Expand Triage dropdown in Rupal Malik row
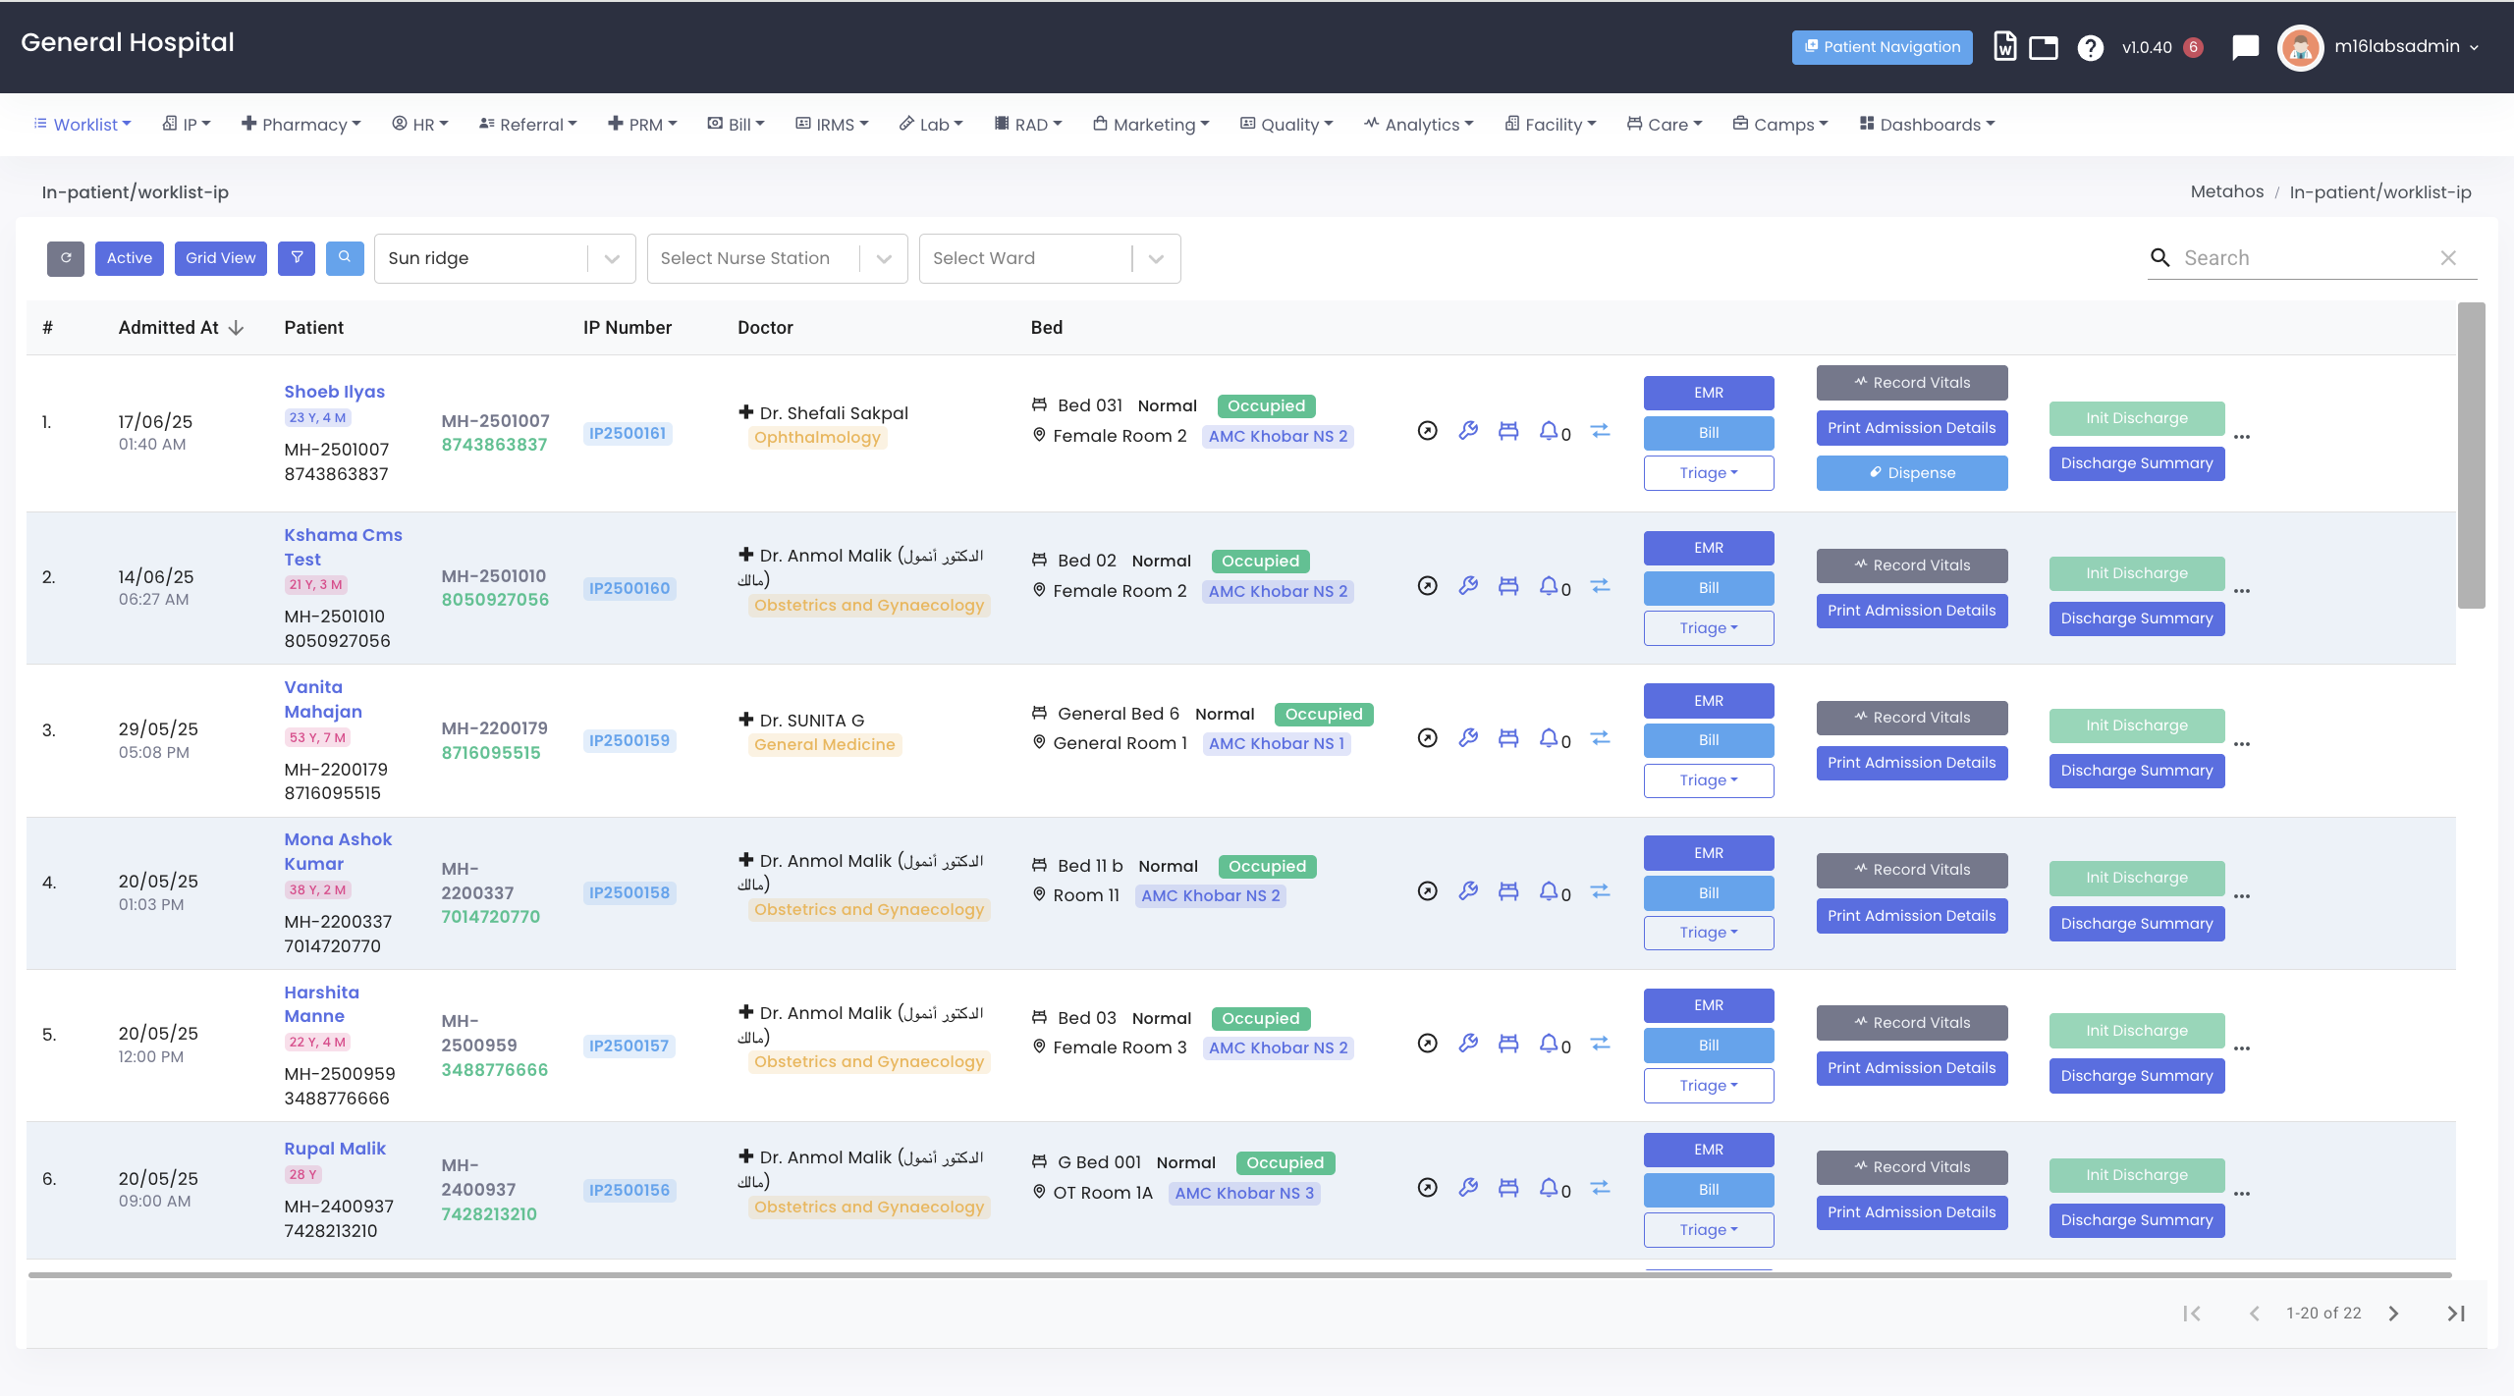This screenshot has width=2514, height=1396. (1708, 1230)
